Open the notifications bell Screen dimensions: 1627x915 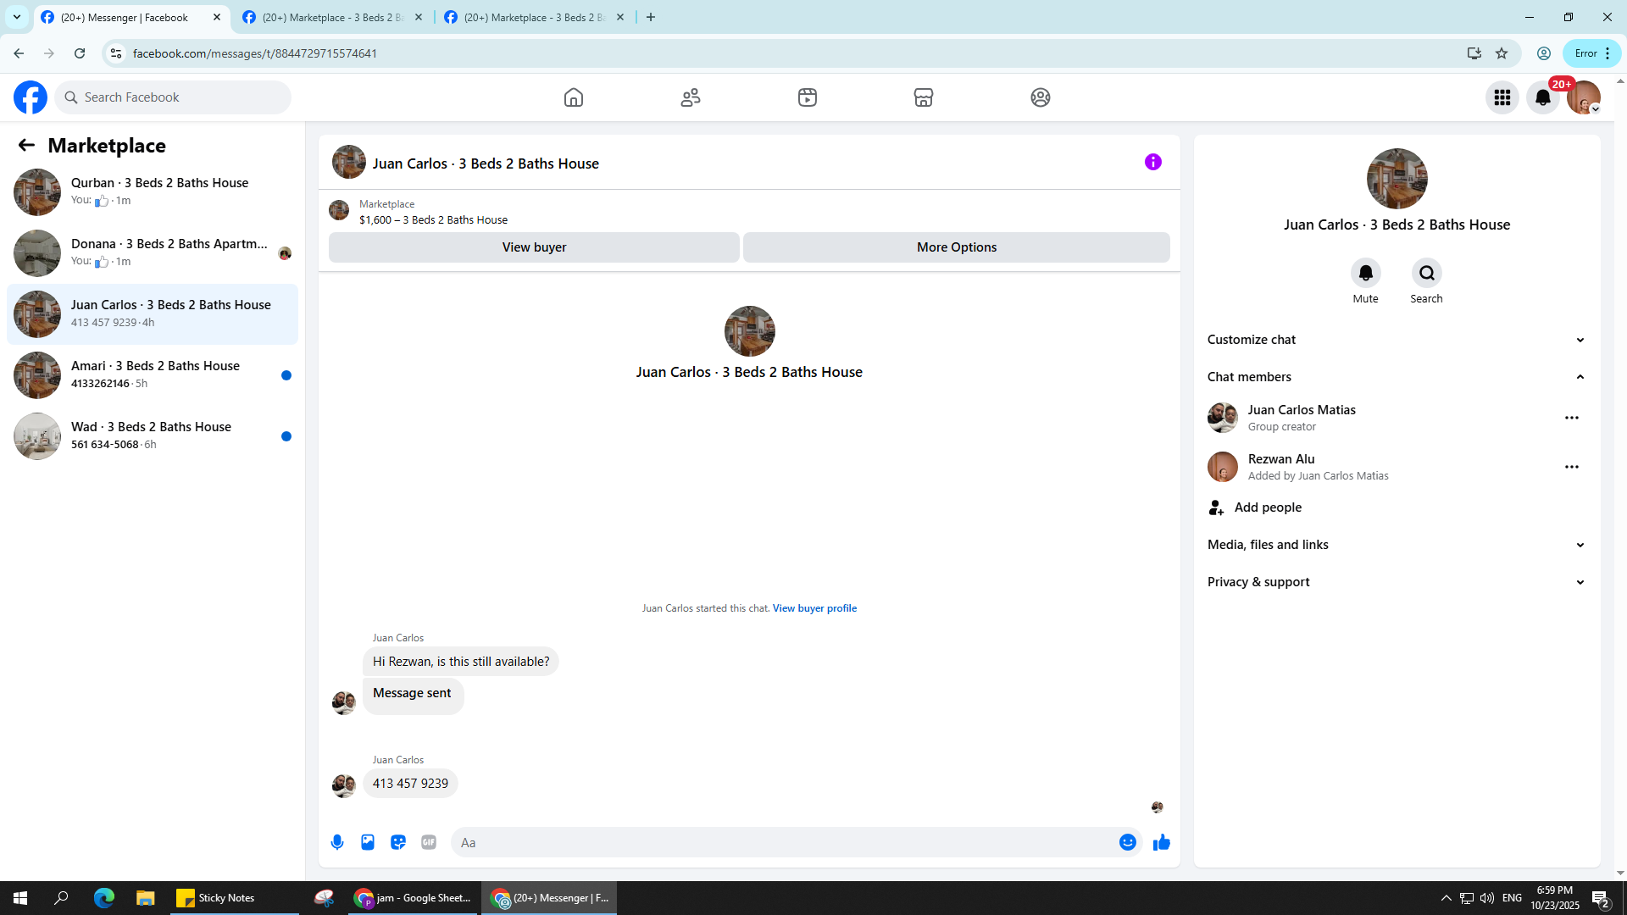click(1542, 97)
